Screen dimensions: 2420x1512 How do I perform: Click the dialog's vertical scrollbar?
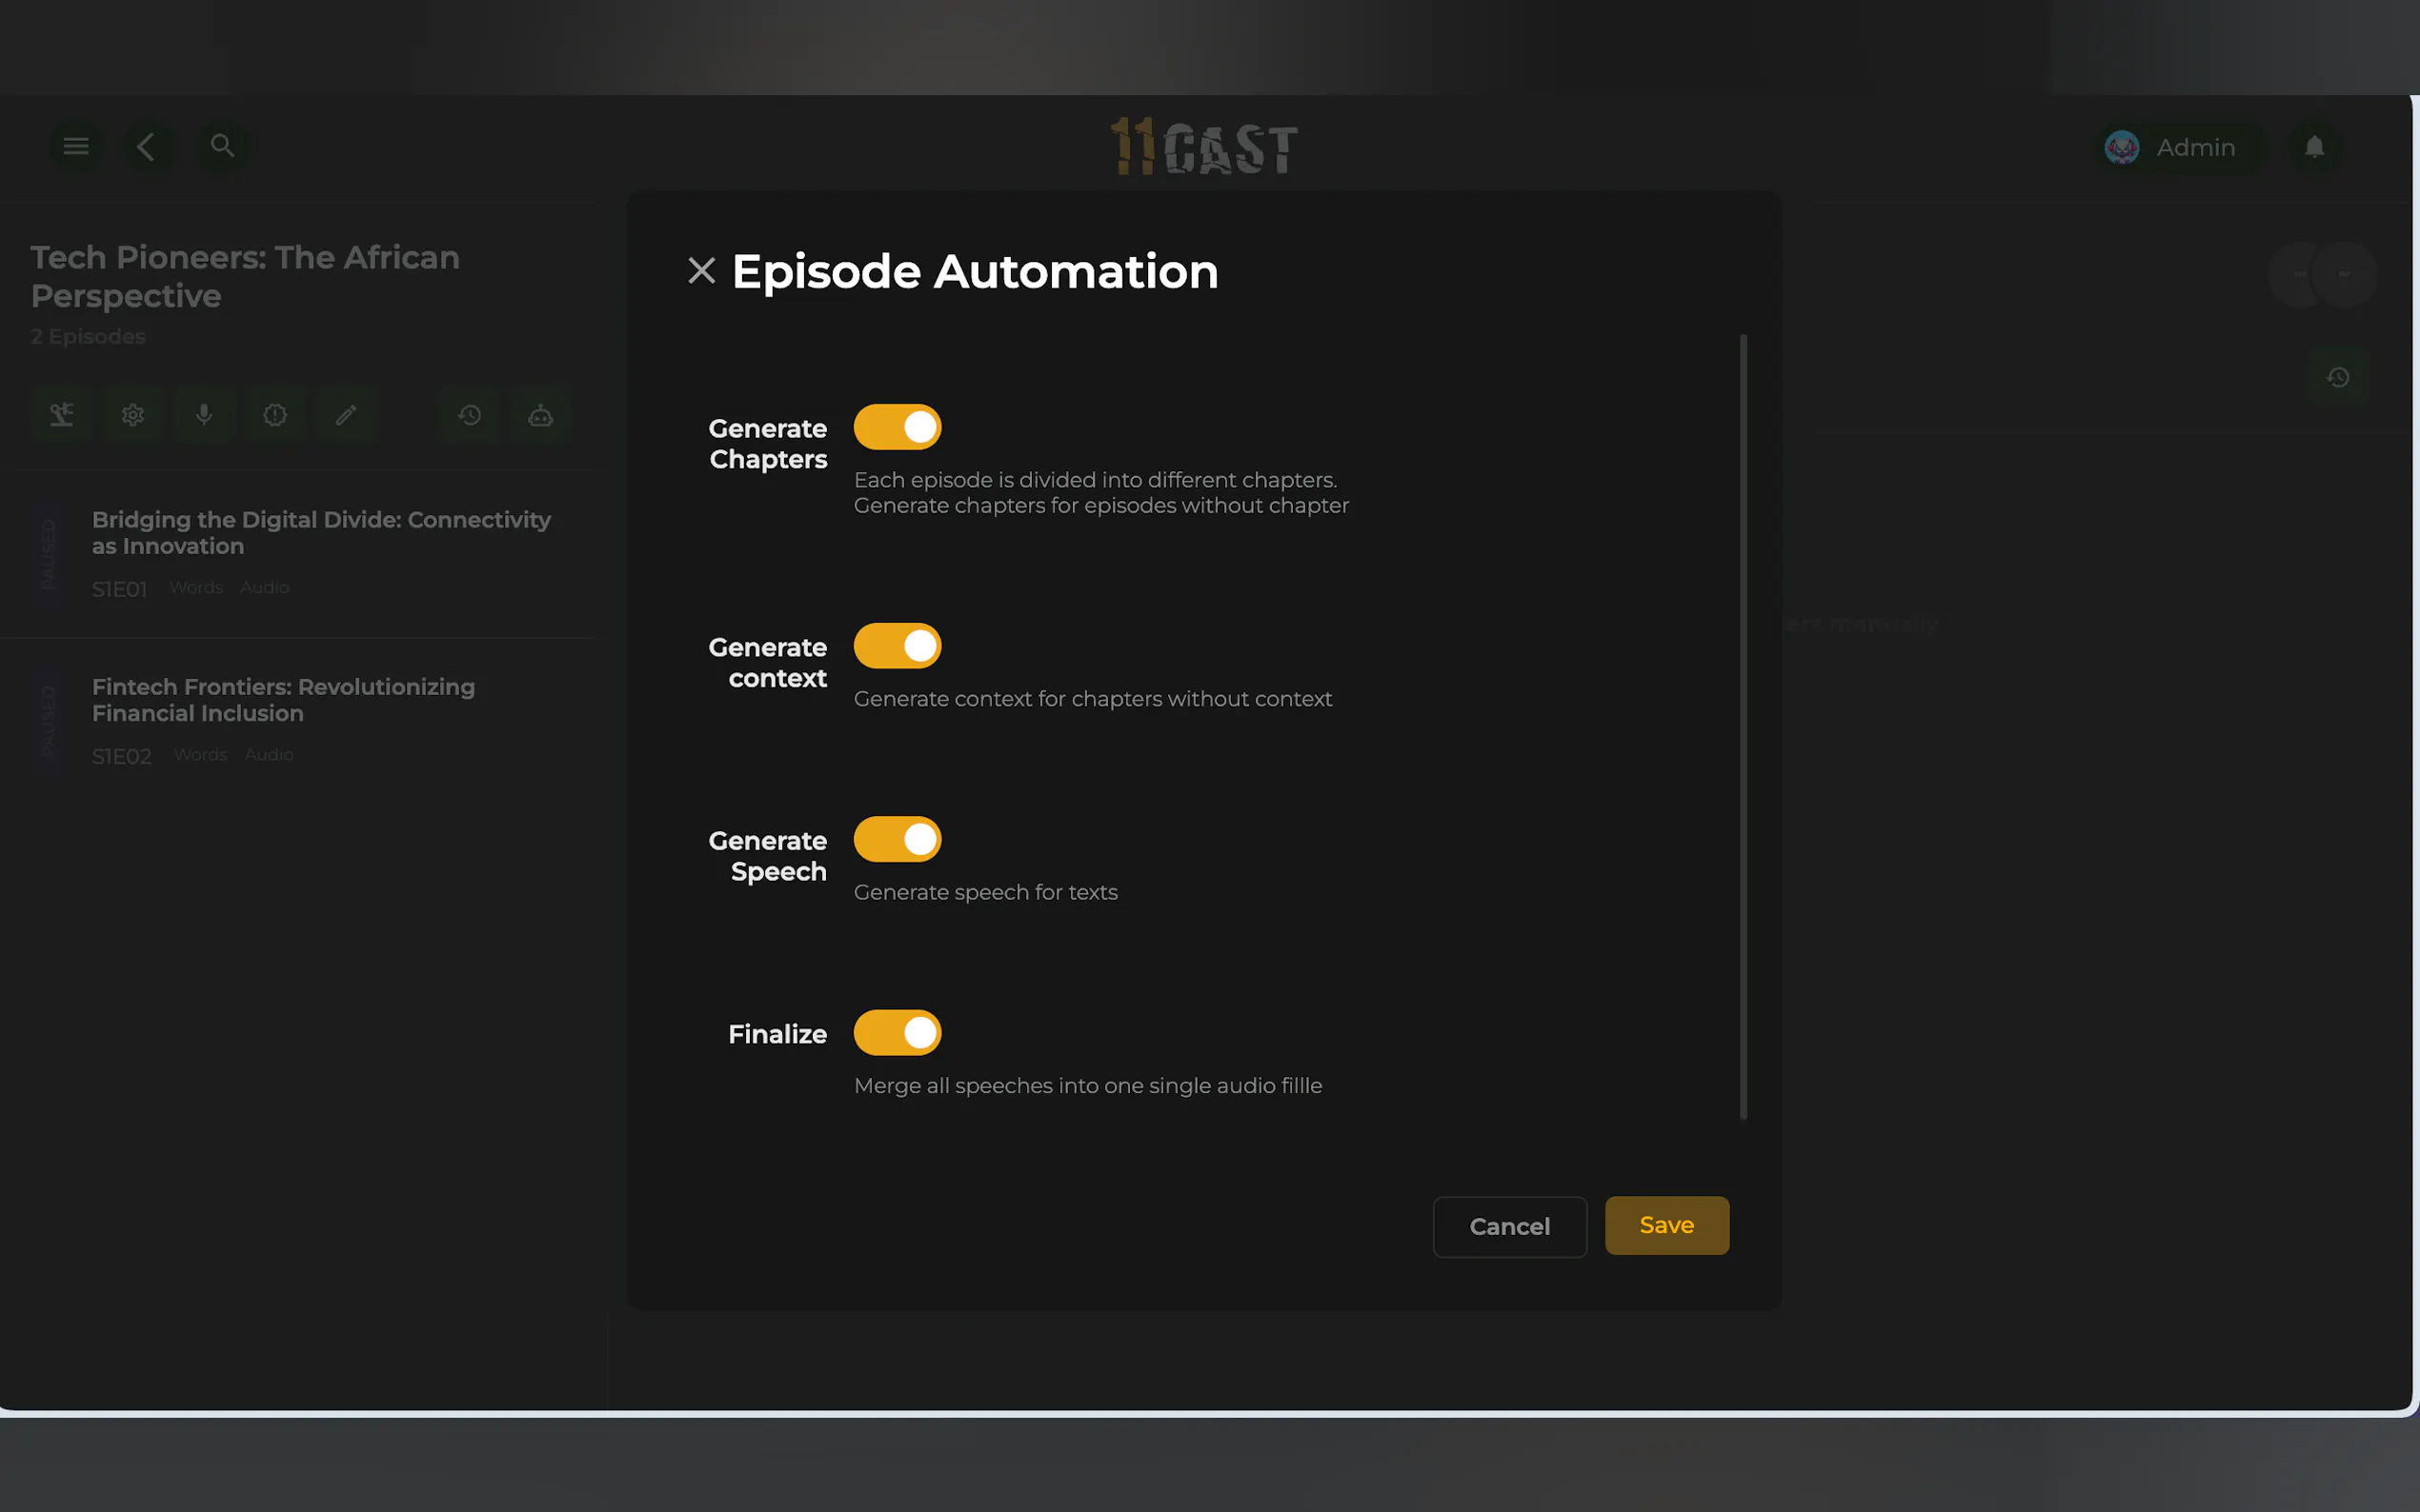[x=1743, y=726]
